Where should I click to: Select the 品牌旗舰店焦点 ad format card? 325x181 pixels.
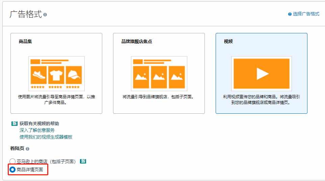tap(159, 73)
